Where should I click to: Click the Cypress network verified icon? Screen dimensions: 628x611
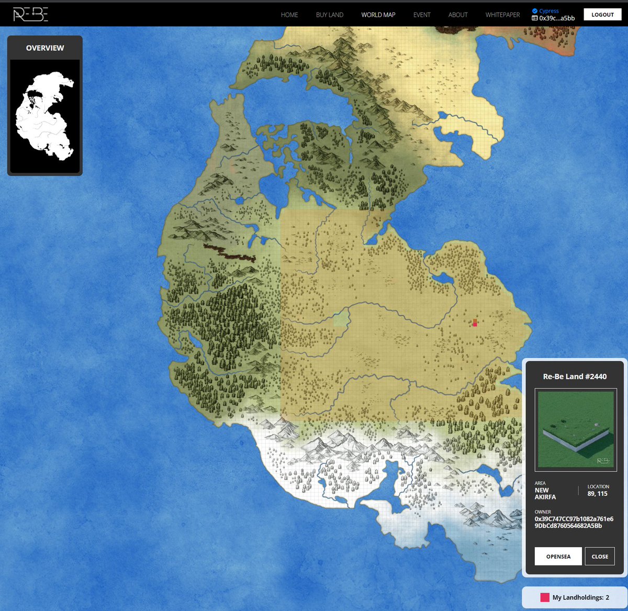(534, 11)
